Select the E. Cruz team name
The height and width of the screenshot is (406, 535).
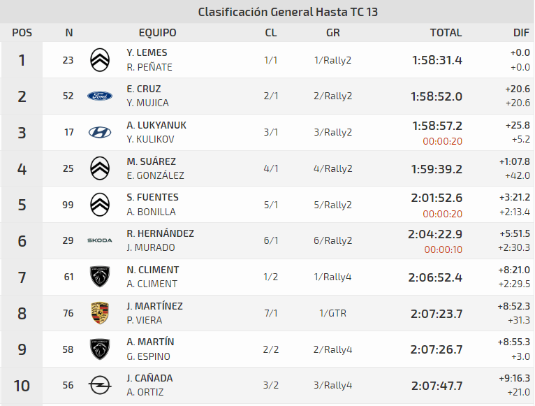point(144,89)
